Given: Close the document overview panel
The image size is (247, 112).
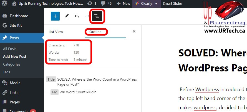Looking at the screenshot, I should 134,32.
